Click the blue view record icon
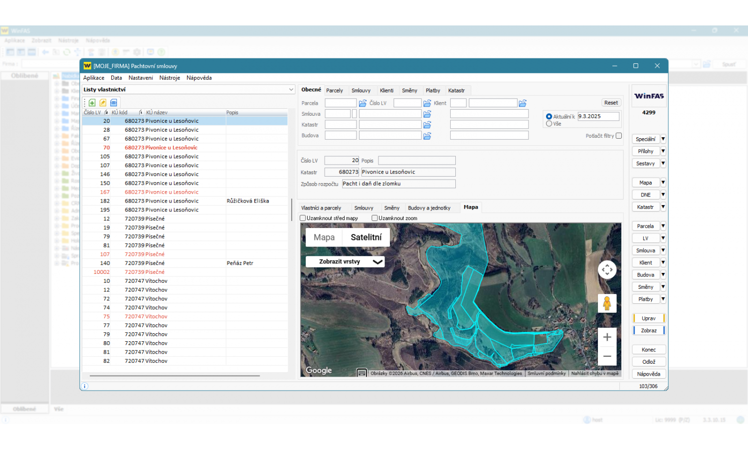Viewport: 748px width, 449px height. pos(114,103)
